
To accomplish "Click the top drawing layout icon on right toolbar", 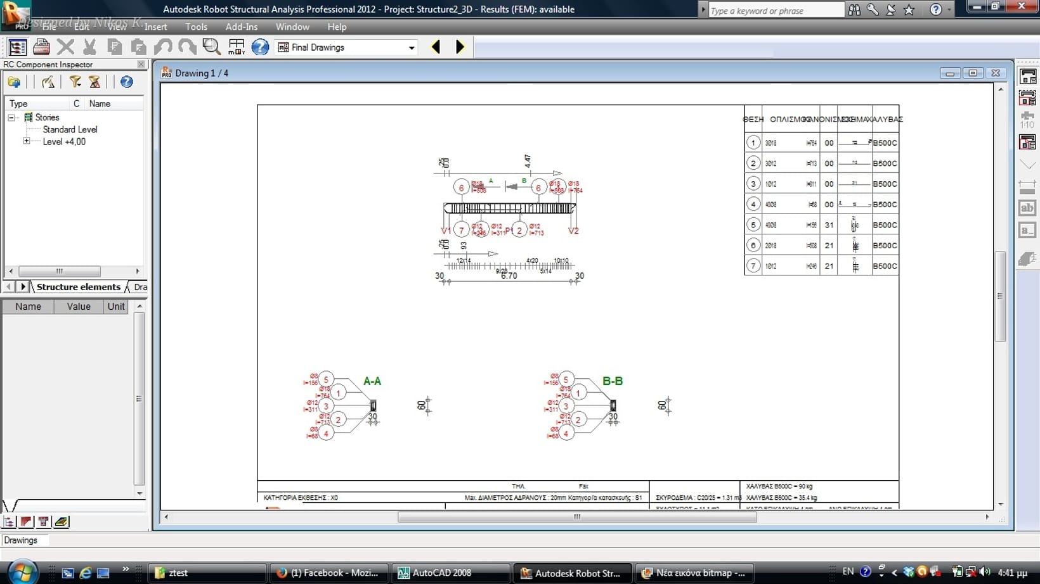I will click(1027, 77).
